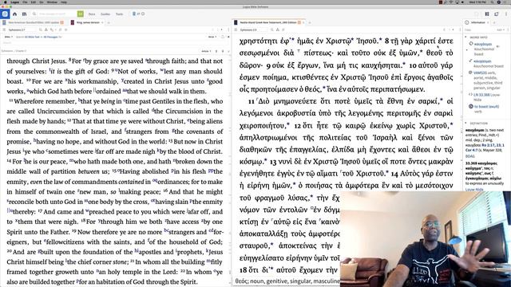Viewport: 511px width, 287px height.
Task: Open Greek NT panel contents menu icon
Action: click(236, 29)
